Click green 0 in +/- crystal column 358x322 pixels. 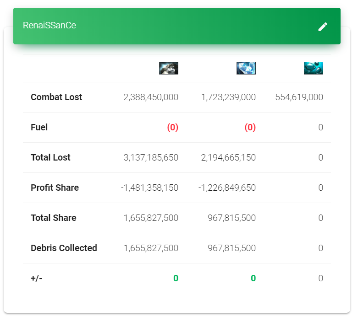253,278
